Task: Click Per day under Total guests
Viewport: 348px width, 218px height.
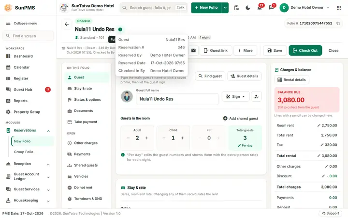Action: 245,145
